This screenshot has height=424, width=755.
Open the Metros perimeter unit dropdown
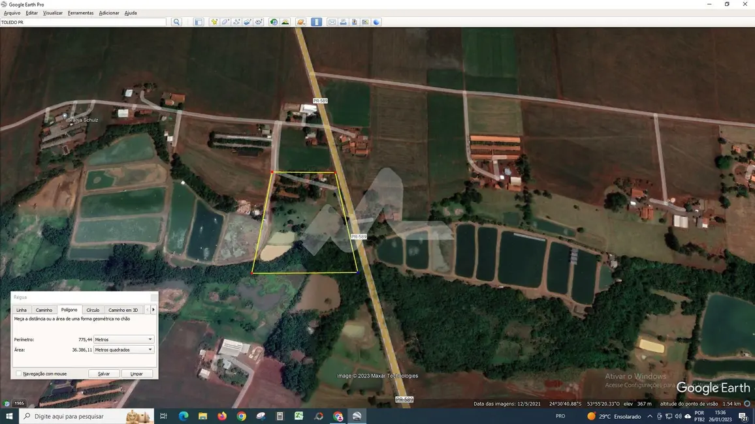tap(123, 339)
